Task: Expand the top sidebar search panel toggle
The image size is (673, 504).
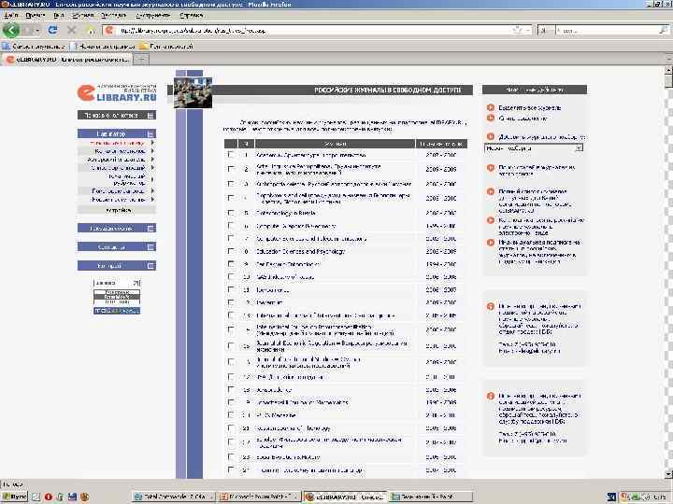Action: tap(150, 116)
